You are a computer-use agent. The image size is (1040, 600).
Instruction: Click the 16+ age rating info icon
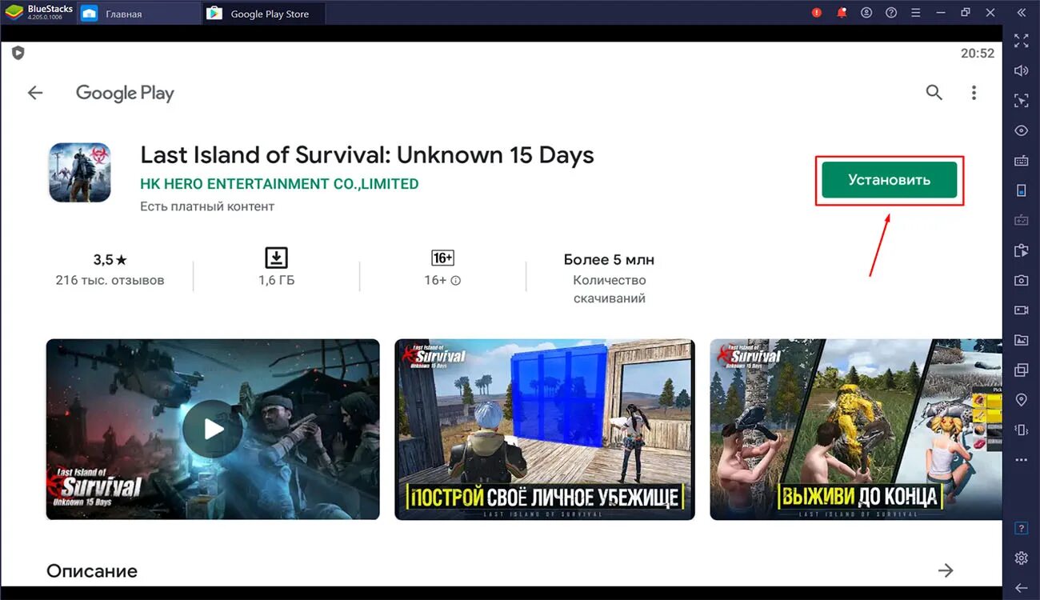pos(456,281)
